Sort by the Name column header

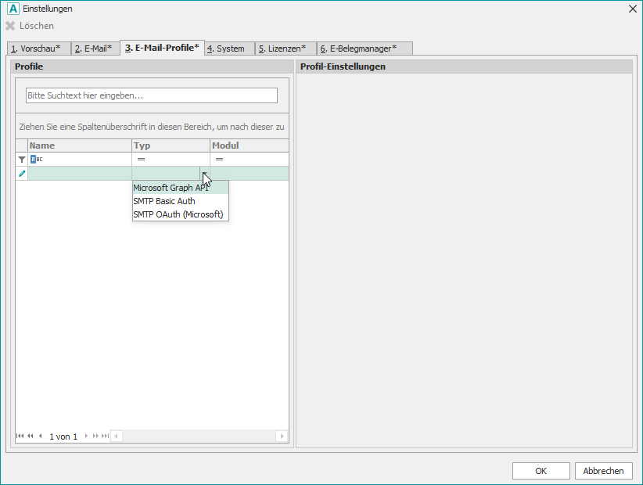(80, 145)
